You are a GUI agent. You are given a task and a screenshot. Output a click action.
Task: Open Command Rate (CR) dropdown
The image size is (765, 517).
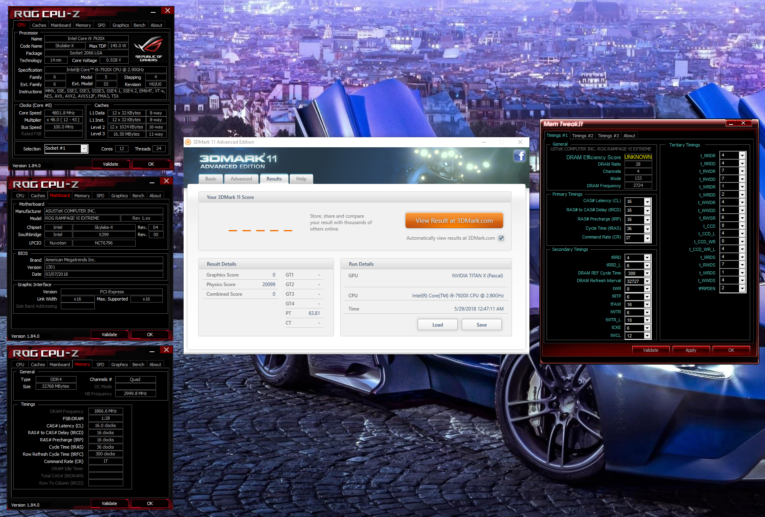647,238
